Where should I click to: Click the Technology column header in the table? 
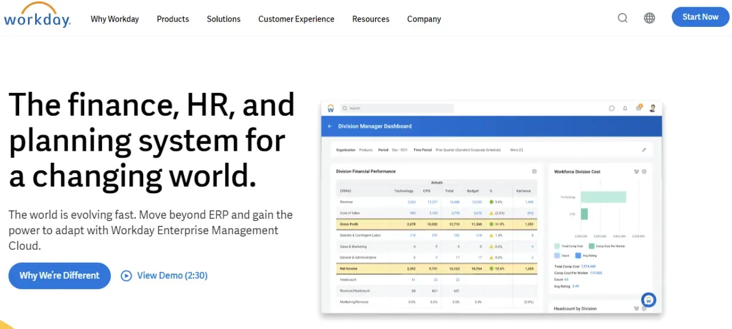tap(404, 191)
